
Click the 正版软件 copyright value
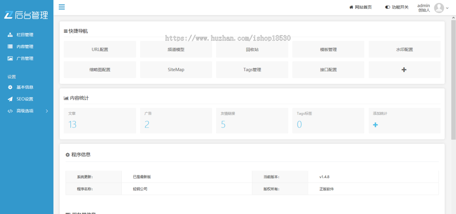tap(327, 189)
